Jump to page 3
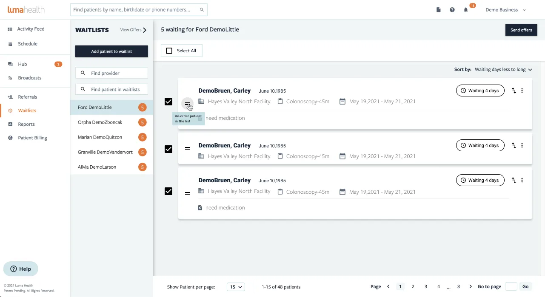This screenshot has width=545, height=297. tap(425, 286)
